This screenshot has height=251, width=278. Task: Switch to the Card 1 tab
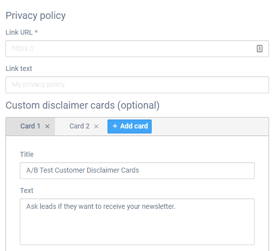tap(30, 126)
